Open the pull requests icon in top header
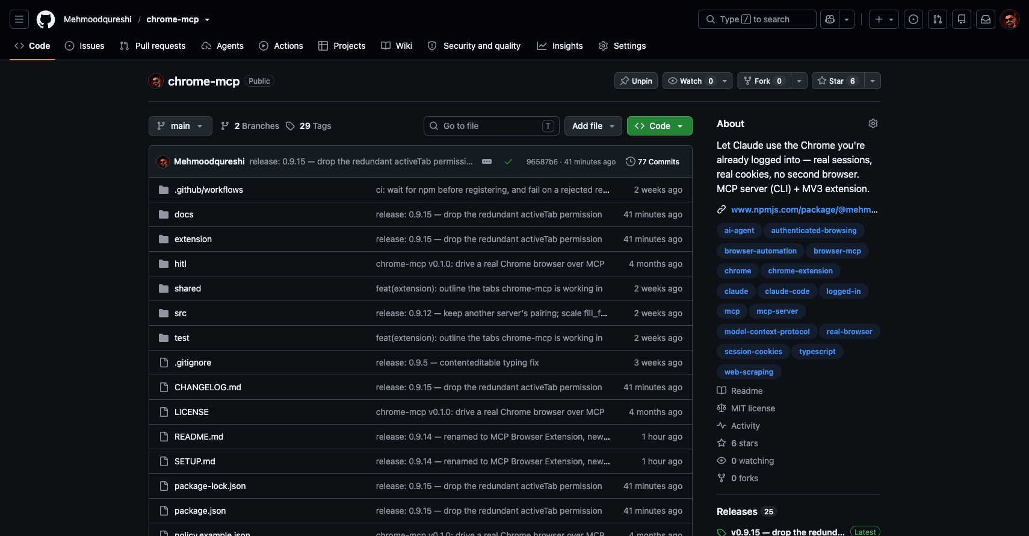 click(938, 19)
